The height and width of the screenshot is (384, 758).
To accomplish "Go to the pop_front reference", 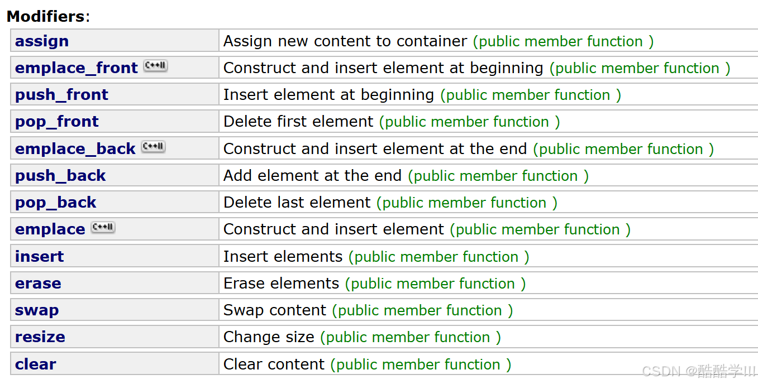I will click(56, 122).
